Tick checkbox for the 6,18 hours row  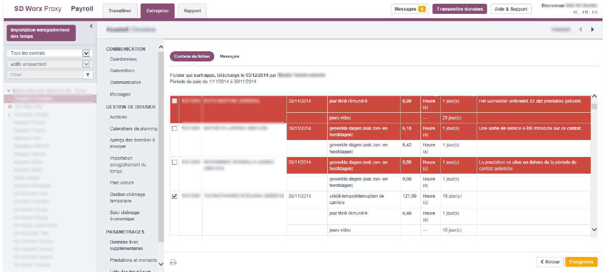pyautogui.click(x=175, y=129)
